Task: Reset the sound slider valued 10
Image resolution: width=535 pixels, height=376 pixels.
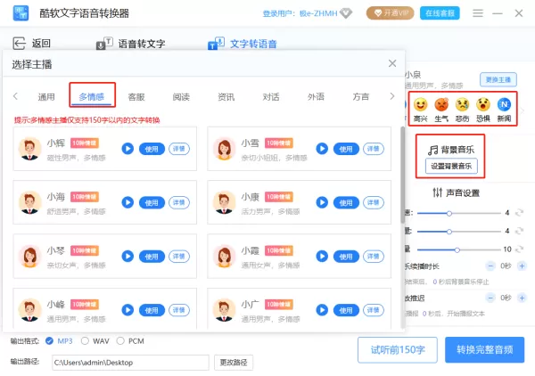Action: (519, 249)
